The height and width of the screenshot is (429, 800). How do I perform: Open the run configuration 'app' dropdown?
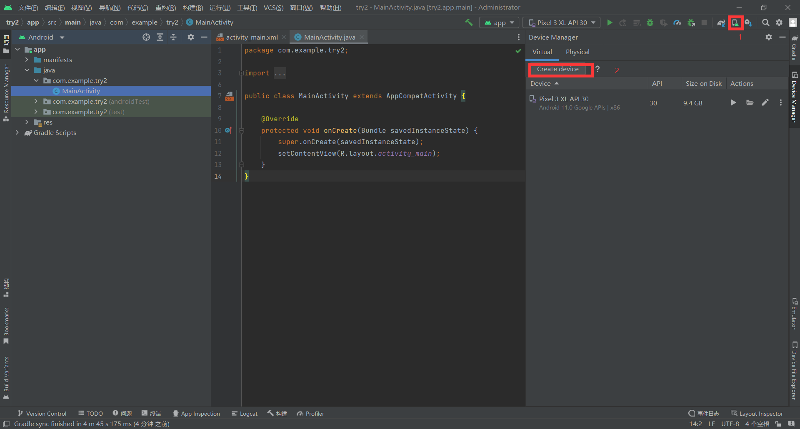tap(499, 22)
